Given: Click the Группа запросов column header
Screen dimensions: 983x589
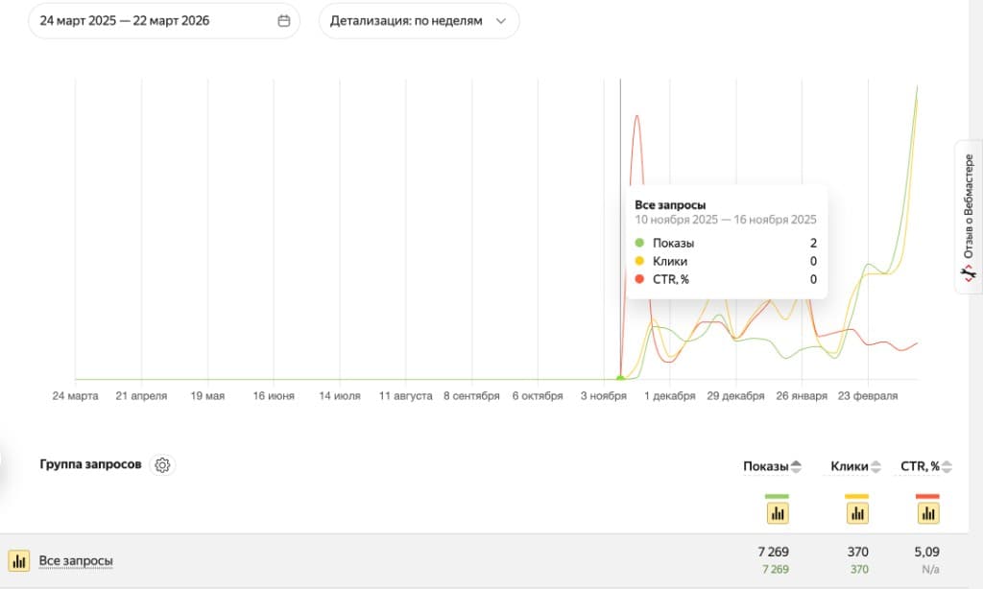Looking at the screenshot, I should click(x=90, y=464).
